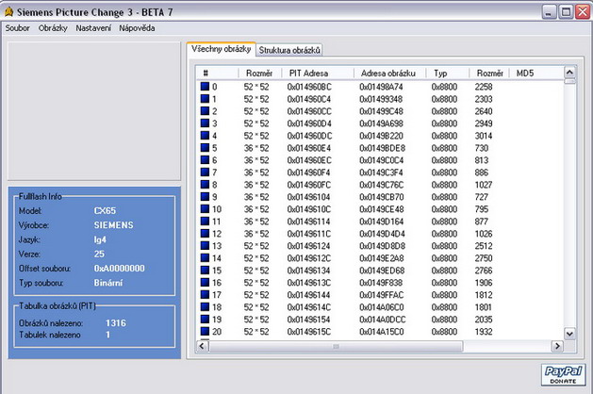This screenshot has height=394, width=593.
Task: Select the blue icon of image row 0
Action: pos(205,87)
